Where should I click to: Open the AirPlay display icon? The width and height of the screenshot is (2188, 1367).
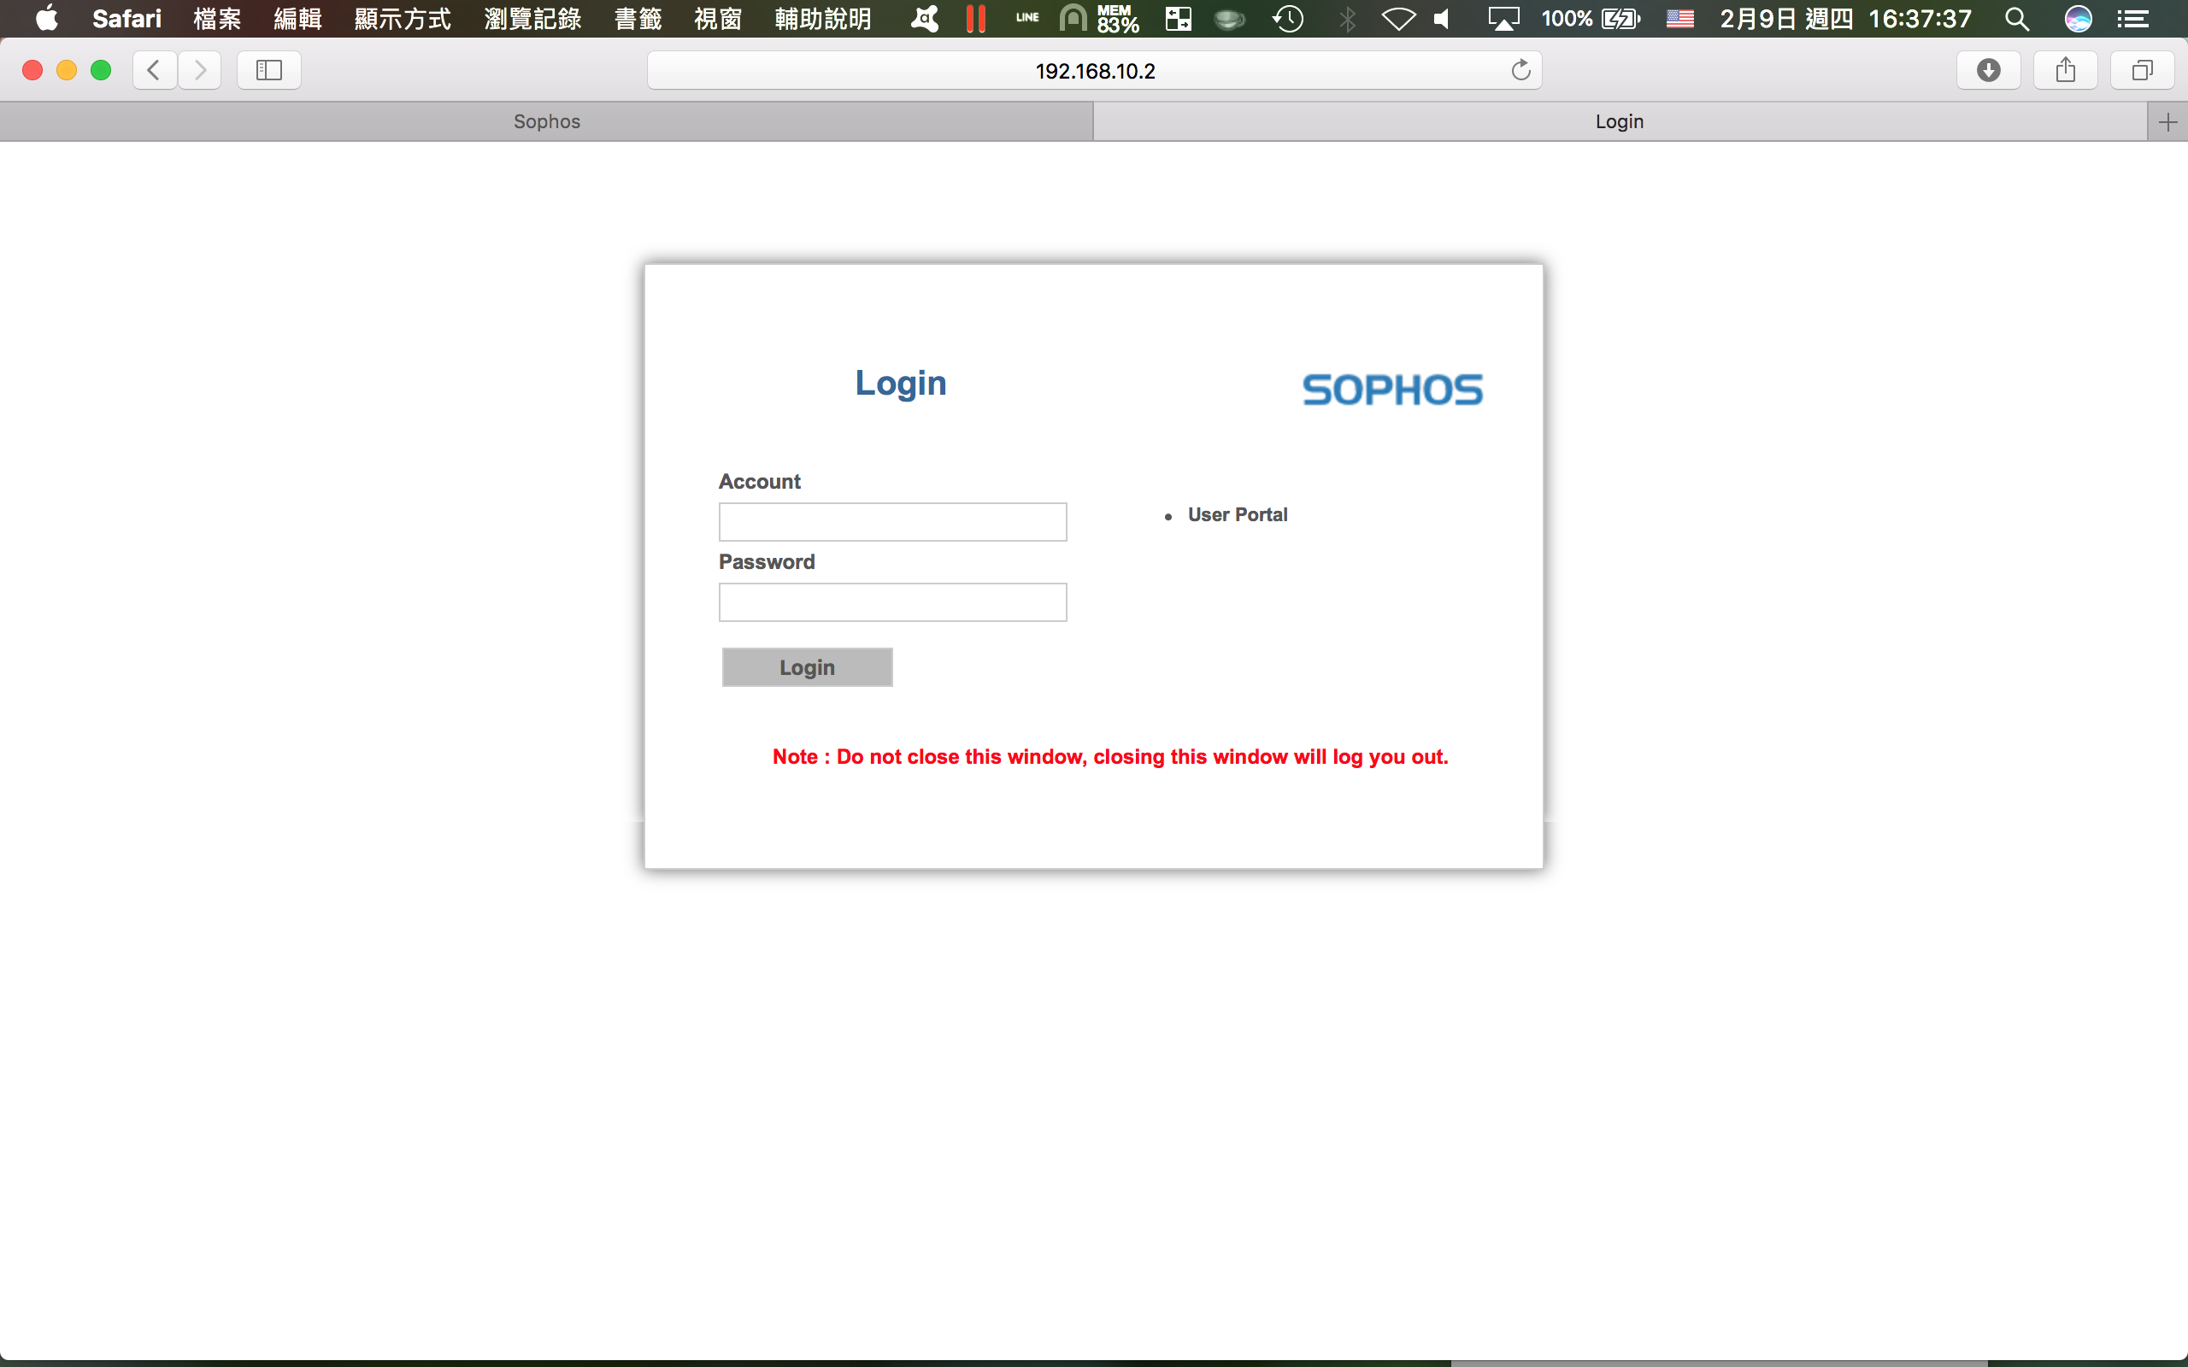[x=1503, y=18]
